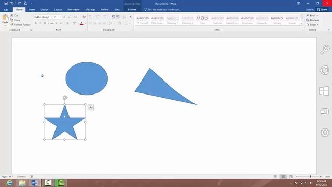Open Layout Options button beside star
The width and height of the screenshot is (332, 187).
tap(91, 108)
